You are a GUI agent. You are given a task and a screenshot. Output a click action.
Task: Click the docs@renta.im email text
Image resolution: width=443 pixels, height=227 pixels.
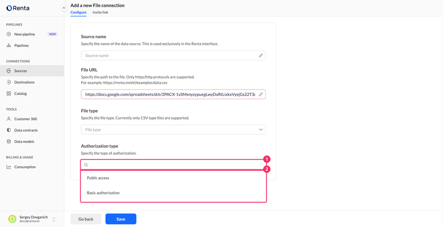(x=30, y=221)
